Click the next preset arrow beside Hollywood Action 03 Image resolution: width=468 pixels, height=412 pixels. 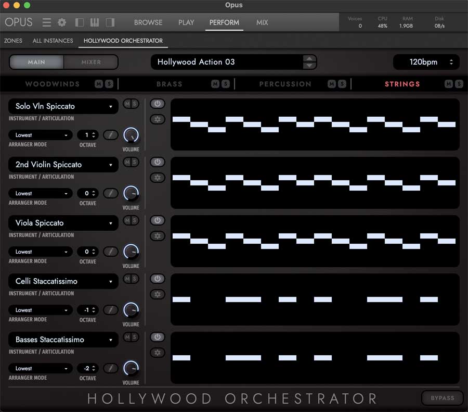click(309, 66)
